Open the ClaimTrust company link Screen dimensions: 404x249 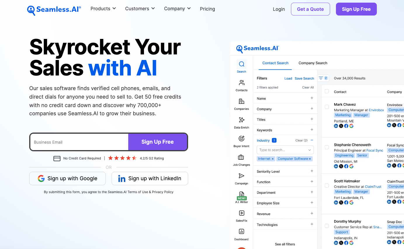tap(373, 186)
